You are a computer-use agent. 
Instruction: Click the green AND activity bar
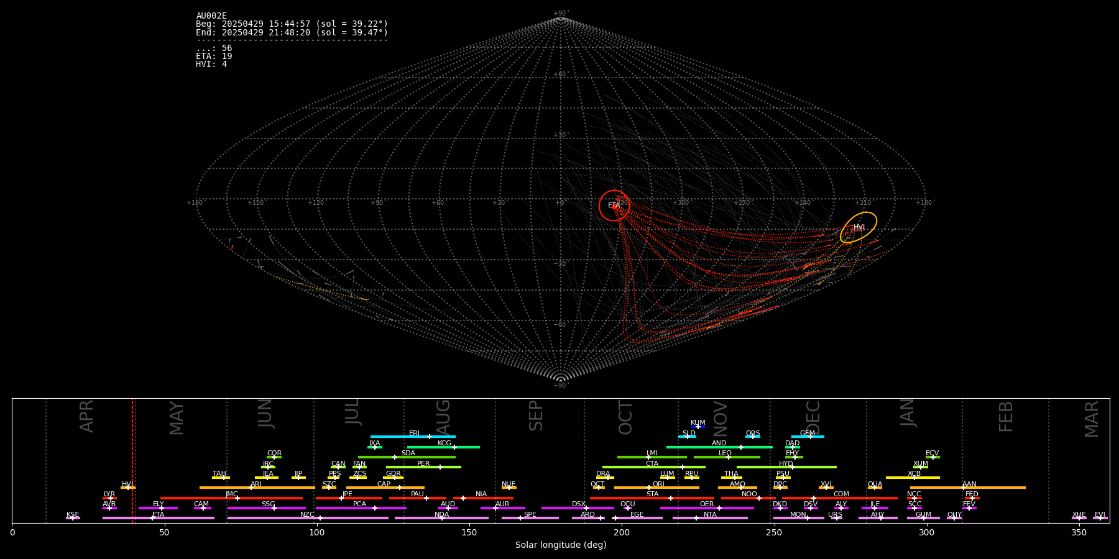719,447
